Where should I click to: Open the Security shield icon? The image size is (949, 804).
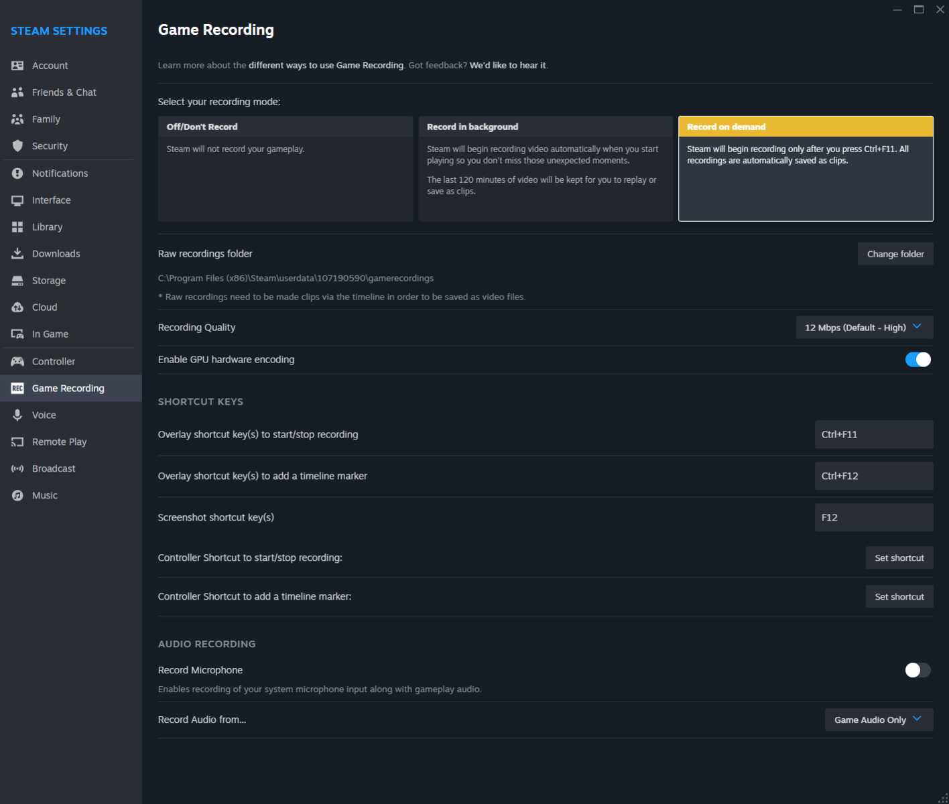tap(18, 145)
